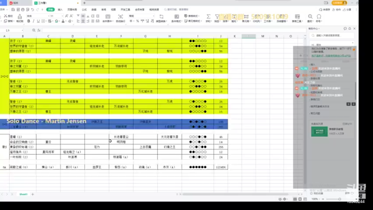
Task: Click the Collaborate button
Action: tap(336, 9)
